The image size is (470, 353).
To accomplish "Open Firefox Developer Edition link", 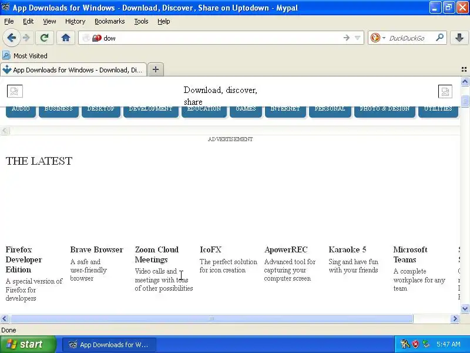I will point(23,259).
